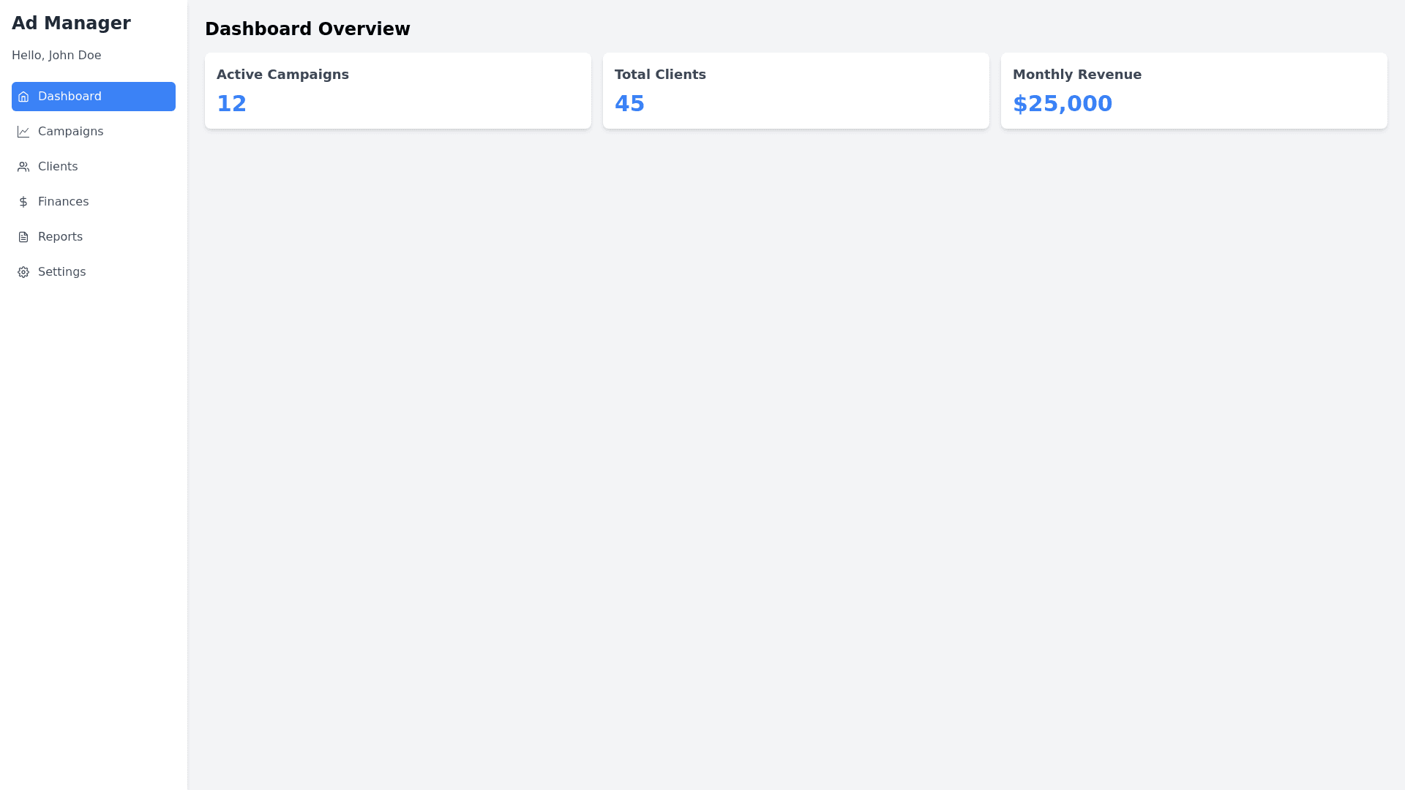Click the $25,000 revenue value
Viewport: 1405px width, 790px height.
click(x=1062, y=104)
